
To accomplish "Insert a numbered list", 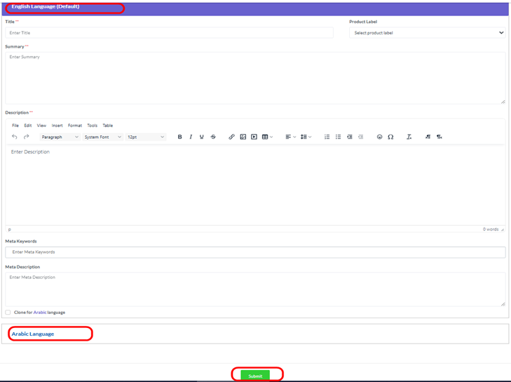I will pyautogui.click(x=327, y=137).
